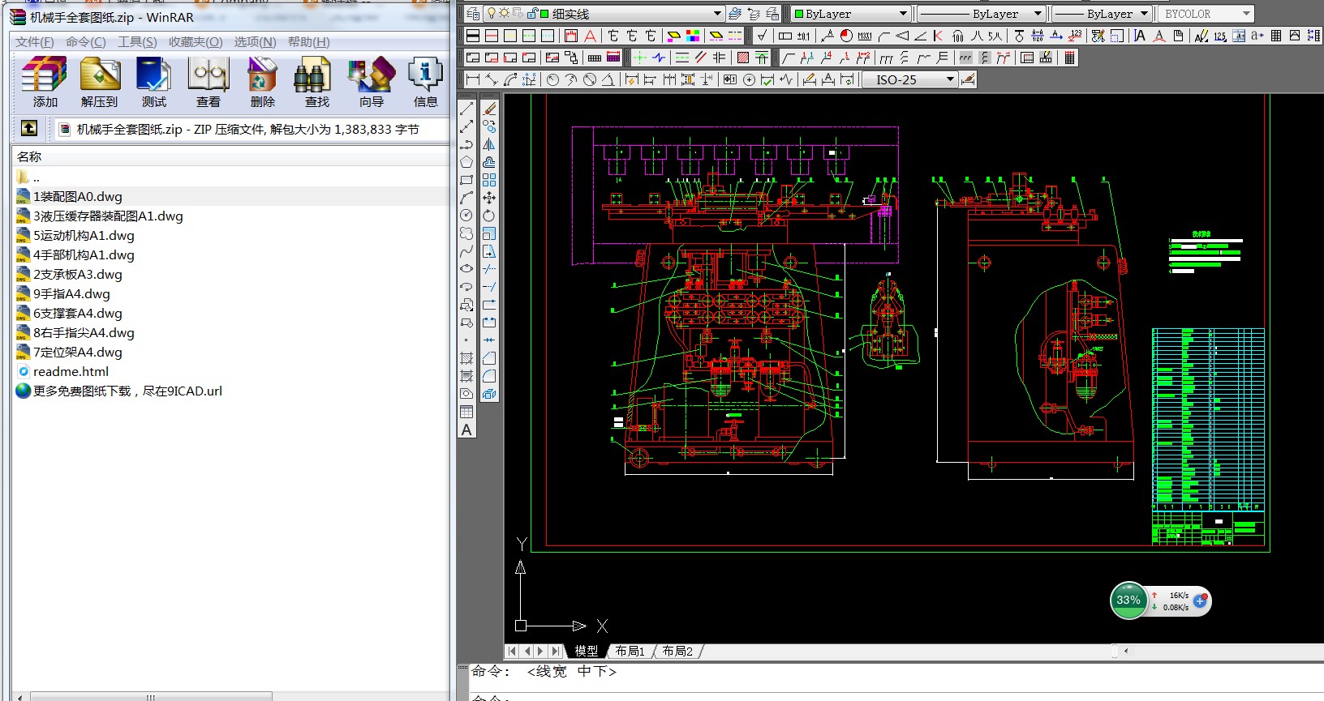Click WinRAR Wizard toolbar icon
The width and height of the screenshot is (1324, 701).
coord(371,83)
